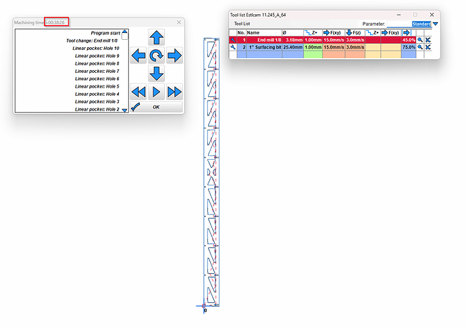Click the left arrow navigation button

pos(138,55)
